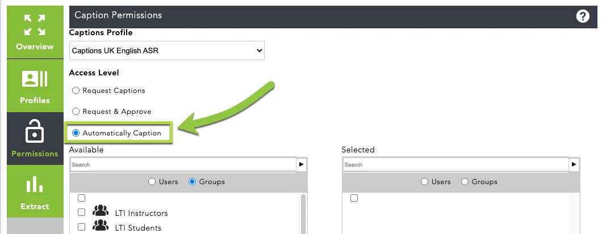Image resolution: width=602 pixels, height=234 pixels.
Task: Select the Request Captions radio button
Action: pos(76,91)
